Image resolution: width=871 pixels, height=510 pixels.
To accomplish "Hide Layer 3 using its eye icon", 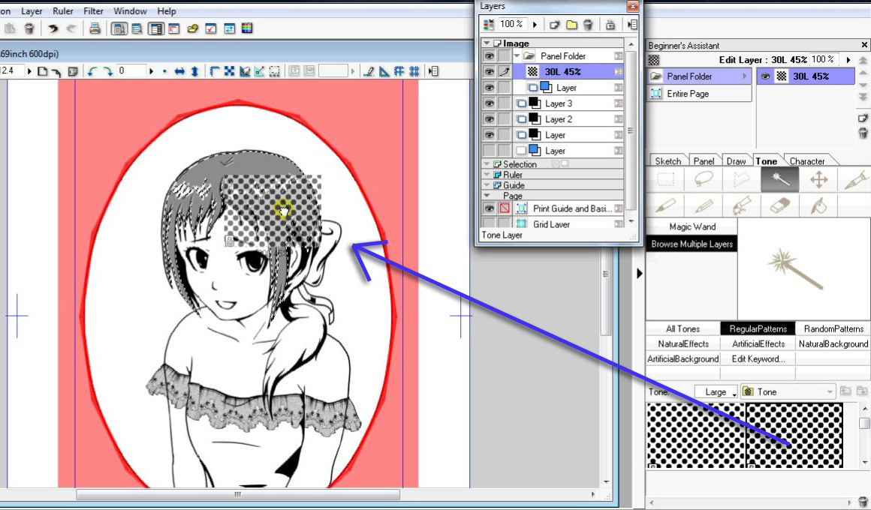I will click(489, 103).
